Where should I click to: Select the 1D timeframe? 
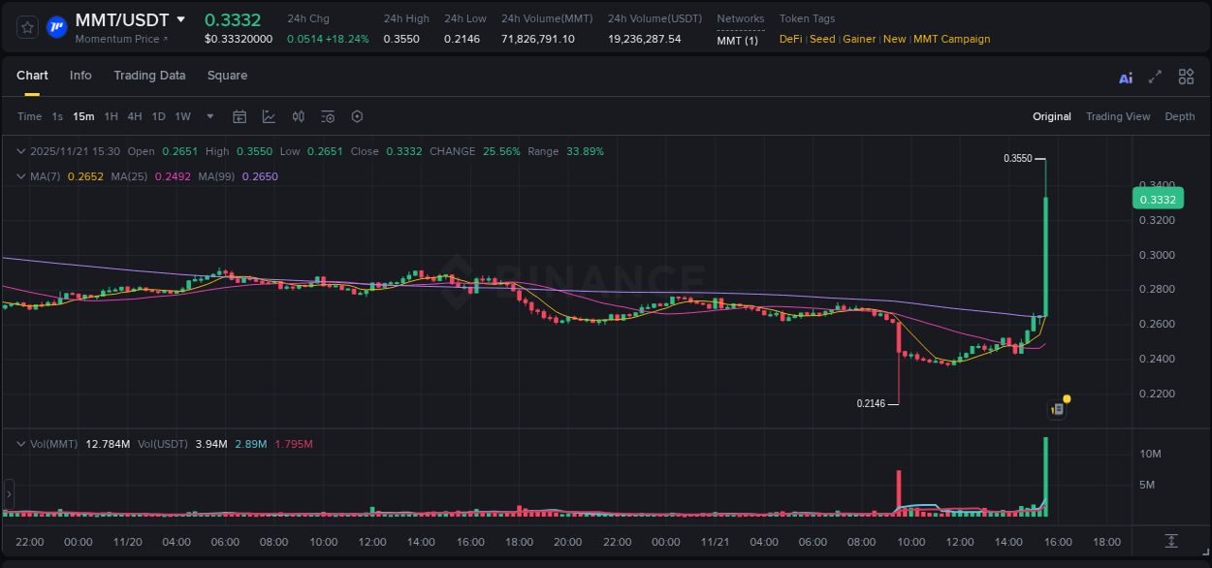point(158,116)
